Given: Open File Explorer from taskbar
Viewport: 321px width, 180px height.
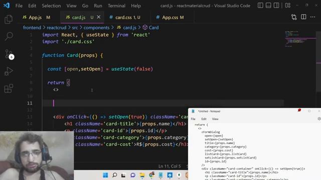Looking at the screenshot, I should tap(142, 175).
